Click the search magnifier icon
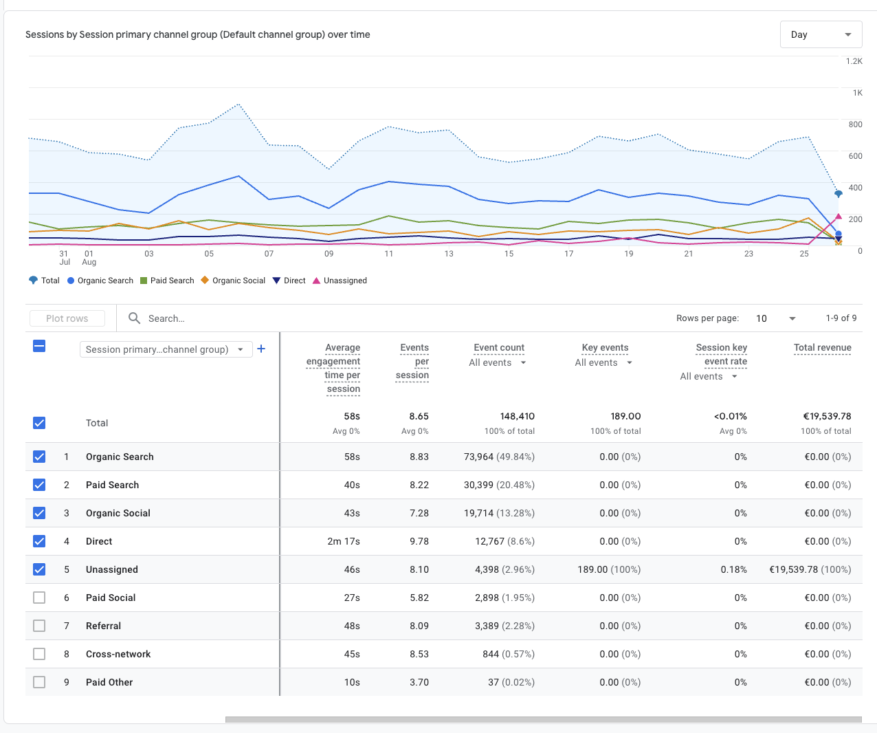This screenshot has height=733, width=877. [135, 318]
